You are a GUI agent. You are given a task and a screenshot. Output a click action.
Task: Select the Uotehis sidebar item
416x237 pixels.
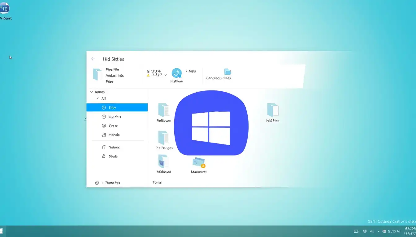pyautogui.click(x=117, y=117)
